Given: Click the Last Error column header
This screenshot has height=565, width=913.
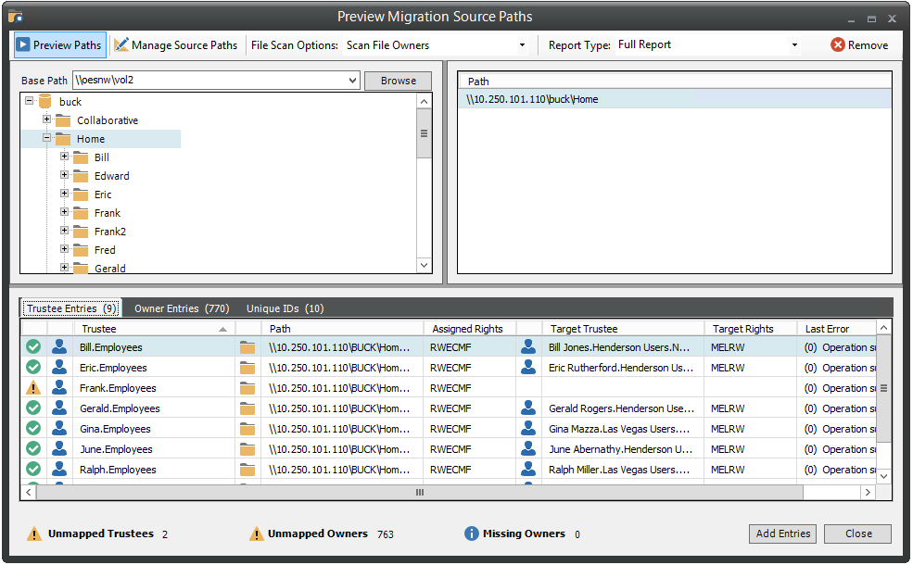Looking at the screenshot, I should [836, 329].
